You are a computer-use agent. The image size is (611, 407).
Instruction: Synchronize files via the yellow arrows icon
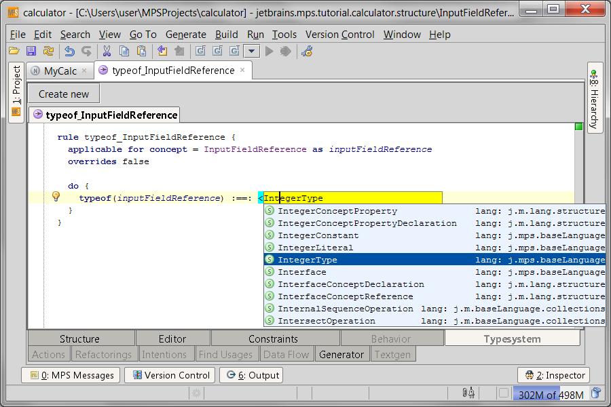point(48,51)
